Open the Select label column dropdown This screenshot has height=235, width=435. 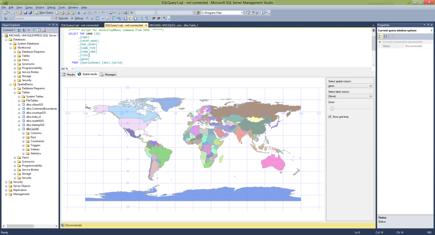click(x=350, y=96)
